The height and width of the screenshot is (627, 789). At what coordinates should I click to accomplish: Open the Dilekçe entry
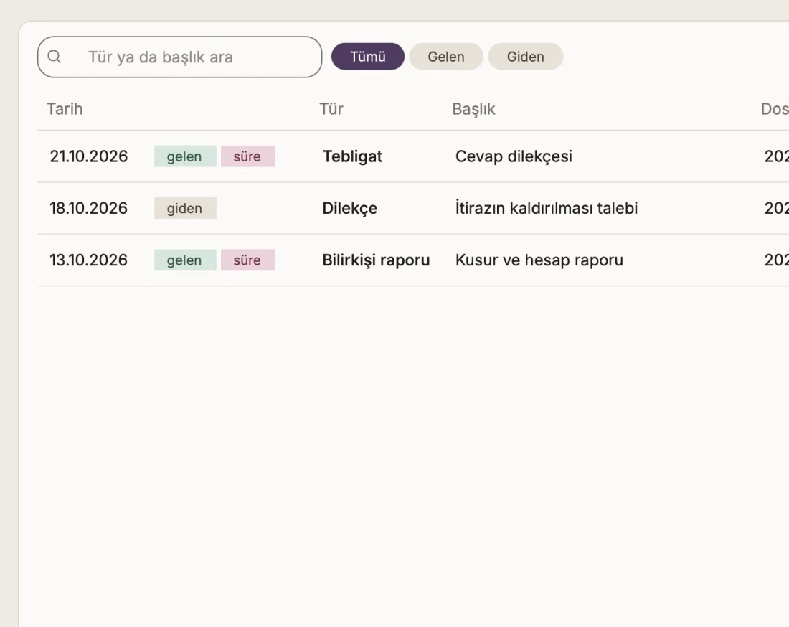tap(350, 208)
